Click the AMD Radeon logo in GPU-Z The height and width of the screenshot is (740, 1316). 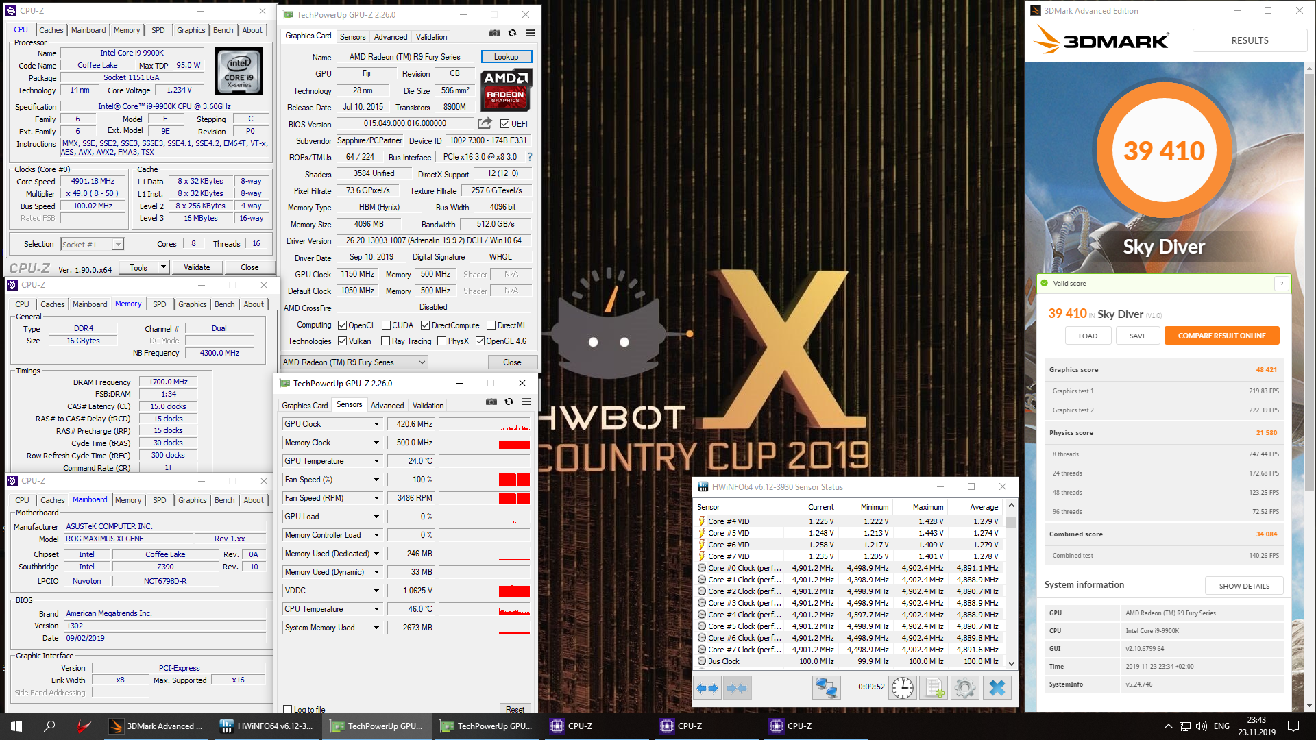point(507,89)
